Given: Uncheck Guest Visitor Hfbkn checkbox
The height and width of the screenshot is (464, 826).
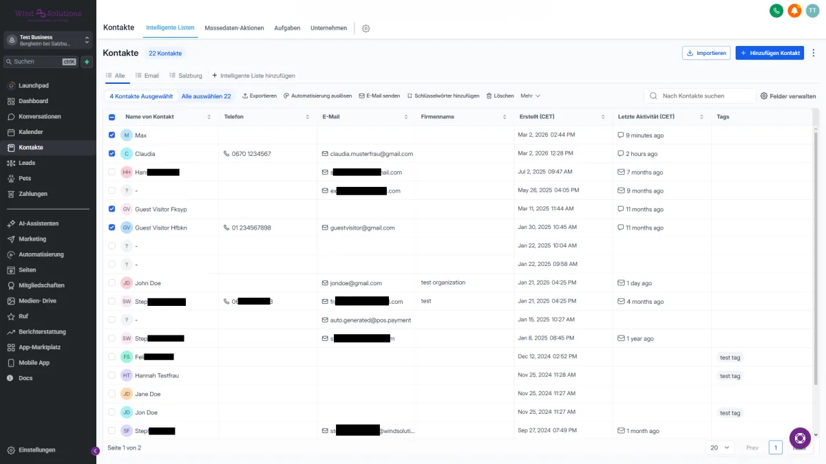Looking at the screenshot, I should (112, 228).
